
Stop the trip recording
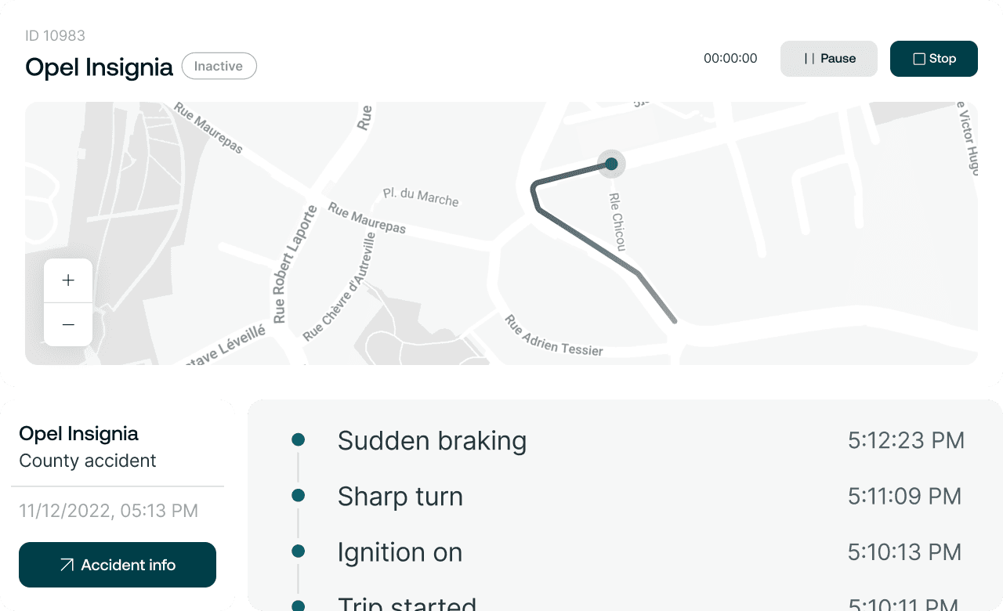(934, 59)
